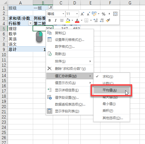Viewport: 145px width, 144px height.
Task: Click the format painter brush
Action: [108, 20]
